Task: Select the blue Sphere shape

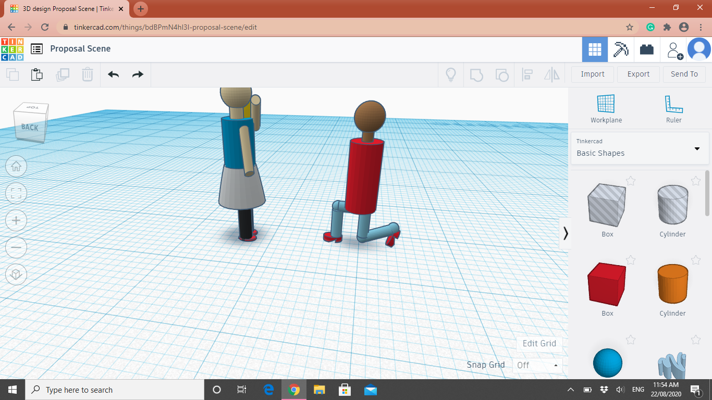Action: click(x=608, y=363)
